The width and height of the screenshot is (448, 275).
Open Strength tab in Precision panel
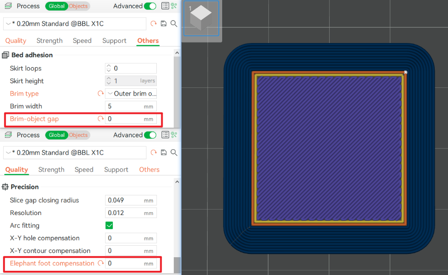[x=51, y=169]
